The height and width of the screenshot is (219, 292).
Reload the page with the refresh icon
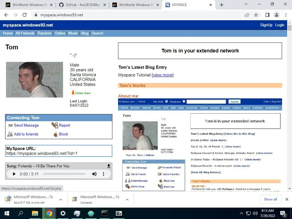click(x=25, y=15)
